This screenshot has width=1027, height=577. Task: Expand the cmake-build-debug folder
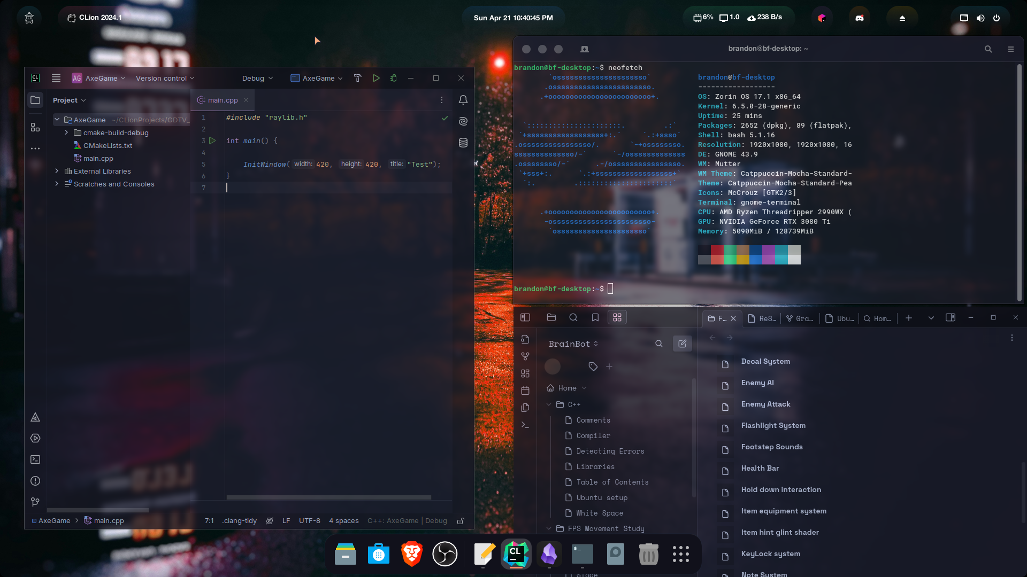click(66, 132)
